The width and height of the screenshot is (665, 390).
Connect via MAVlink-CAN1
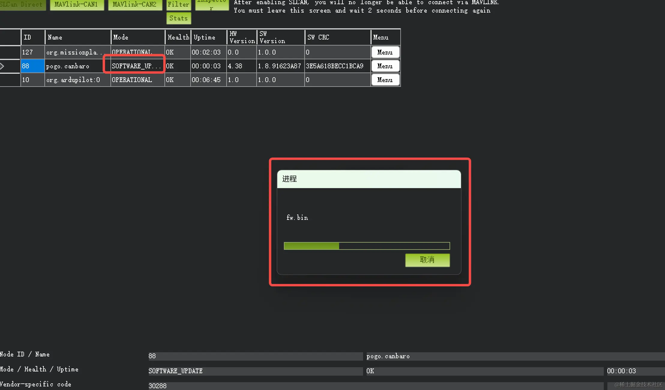tap(77, 4)
